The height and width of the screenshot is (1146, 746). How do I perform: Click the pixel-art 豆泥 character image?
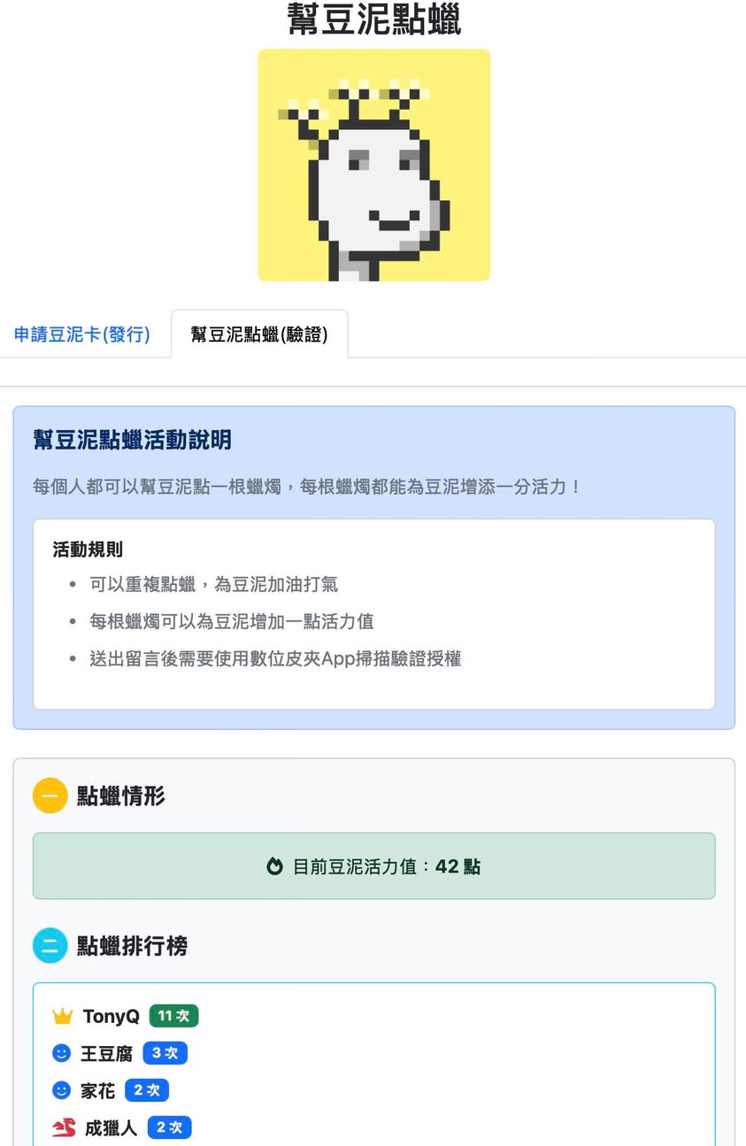pos(373,165)
